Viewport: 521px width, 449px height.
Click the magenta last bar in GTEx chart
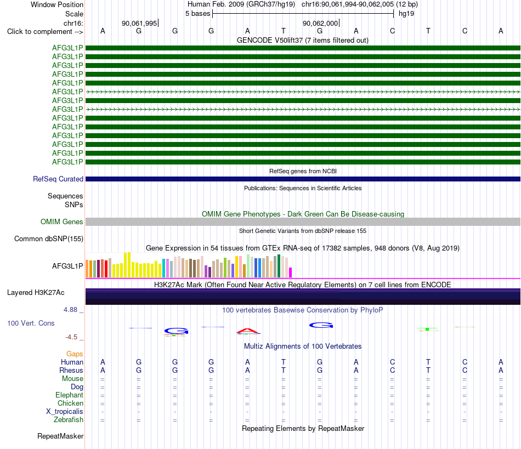[x=291, y=272]
